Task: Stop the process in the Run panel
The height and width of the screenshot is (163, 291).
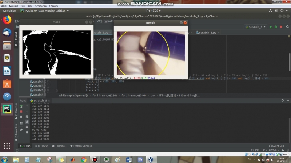Action: pyautogui.click(x=21, y=112)
